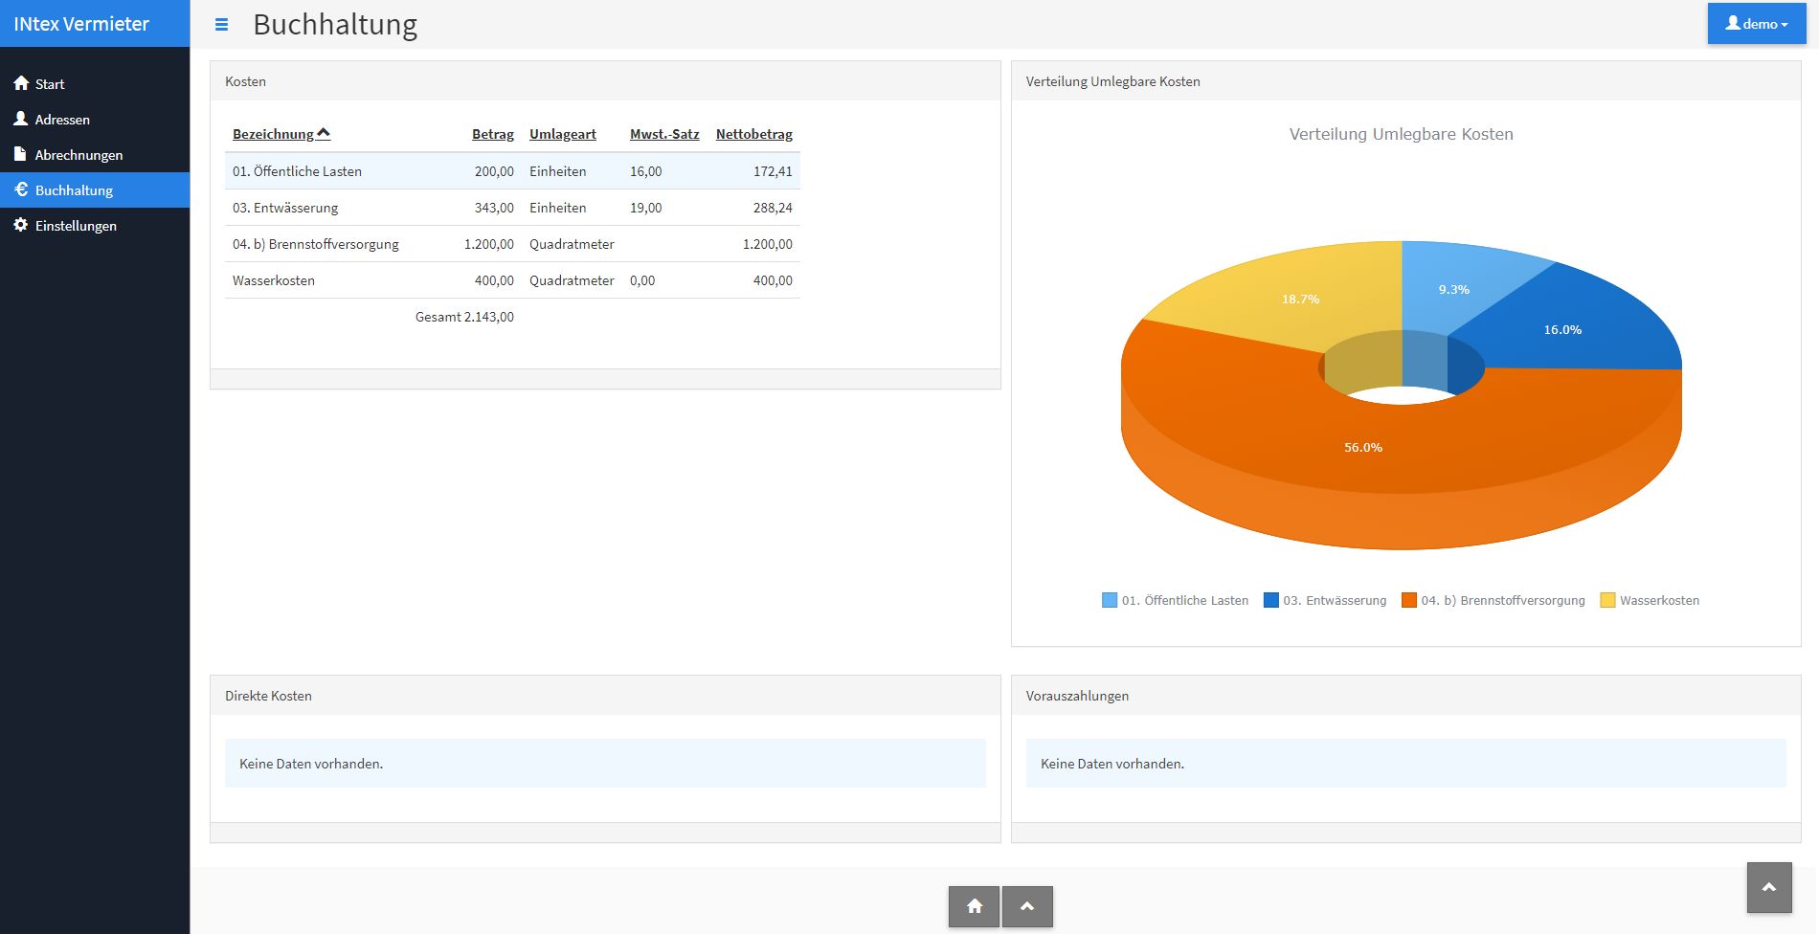Select the 01. Öffentliche Lasten row
The height and width of the screenshot is (934, 1819).
[512, 171]
